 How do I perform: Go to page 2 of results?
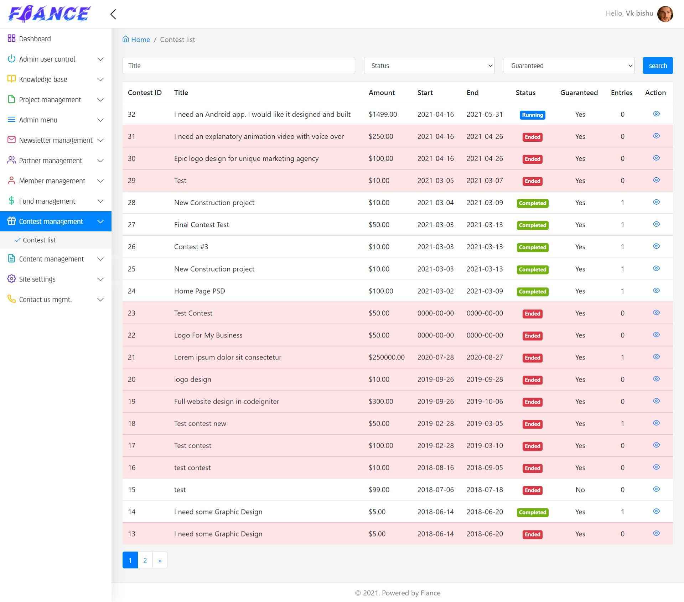145,560
